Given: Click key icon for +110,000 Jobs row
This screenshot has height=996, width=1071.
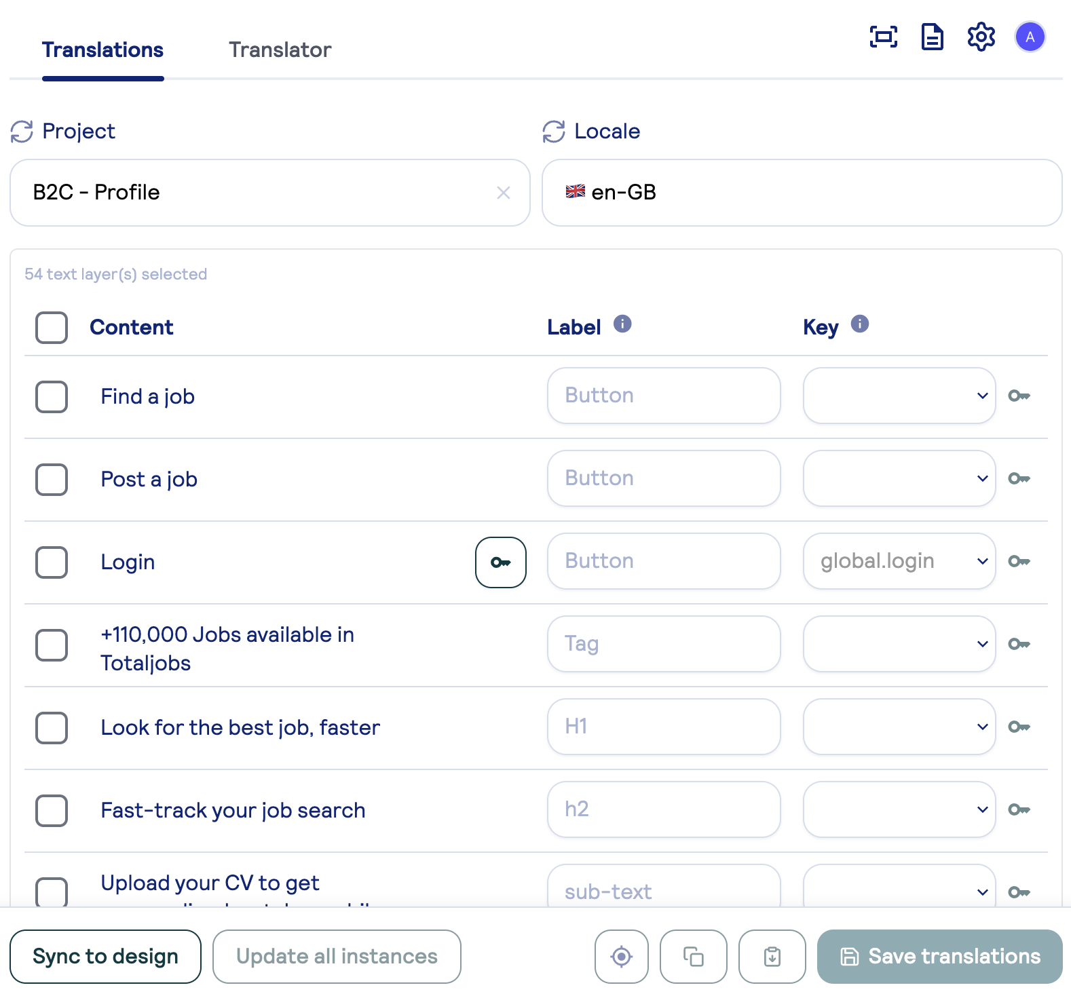Looking at the screenshot, I should (1019, 644).
